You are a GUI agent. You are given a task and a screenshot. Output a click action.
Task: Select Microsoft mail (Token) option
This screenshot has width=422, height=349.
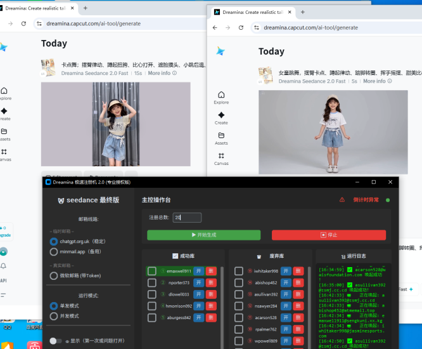[54, 275]
